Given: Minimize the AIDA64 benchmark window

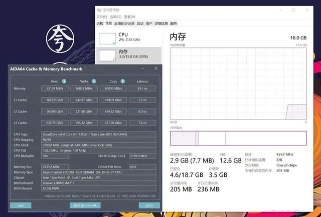Looking at the screenshot, I should point(142,68).
